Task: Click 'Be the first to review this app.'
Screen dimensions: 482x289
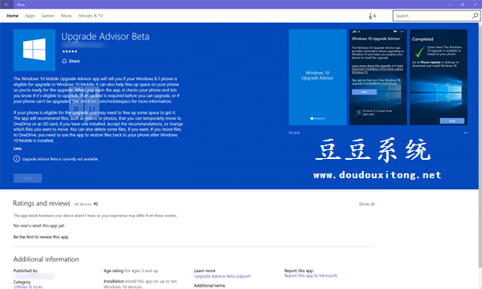Action: coord(41,237)
